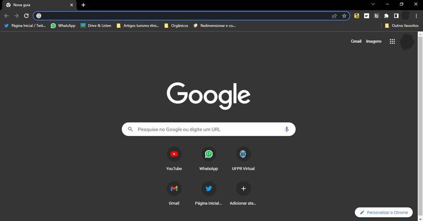Open the Orgânicos bookmark folder
423x221 pixels.
point(176,25)
